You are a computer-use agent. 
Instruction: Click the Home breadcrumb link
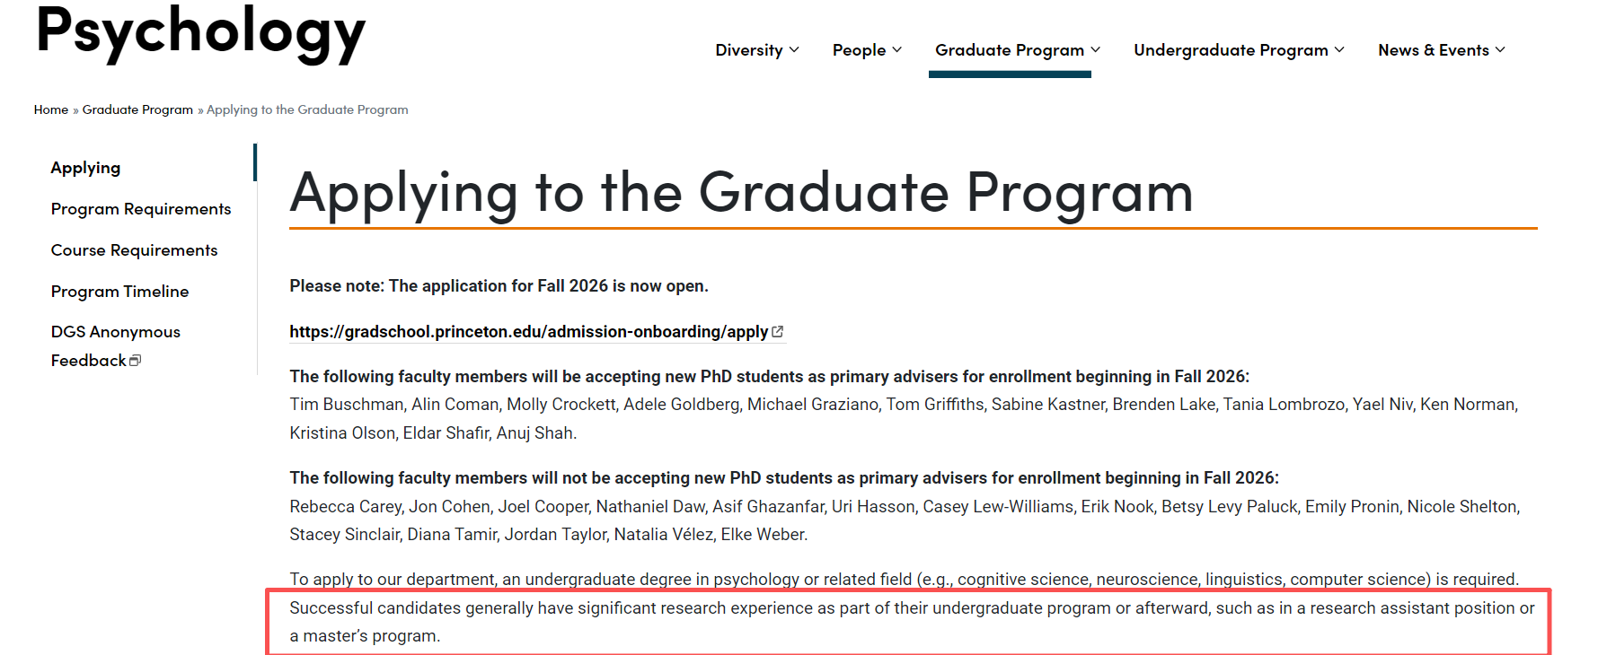coord(51,109)
